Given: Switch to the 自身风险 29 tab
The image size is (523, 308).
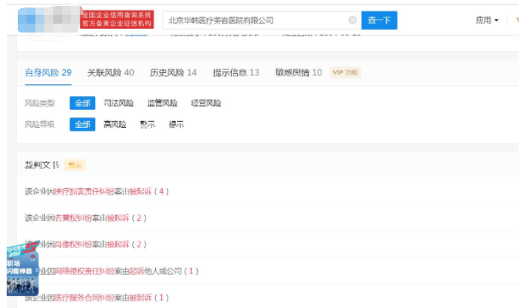Looking at the screenshot, I should (48, 72).
